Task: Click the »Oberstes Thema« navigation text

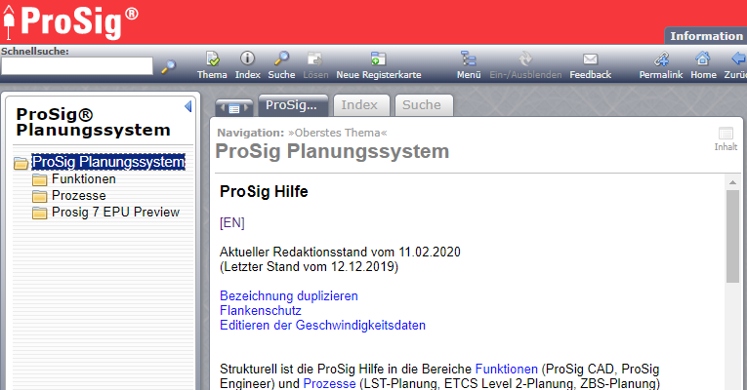Action: 338,133
